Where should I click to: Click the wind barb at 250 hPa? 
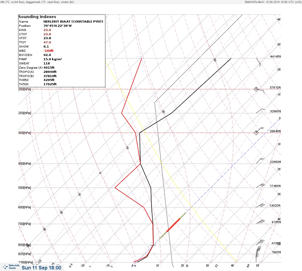pos(260,111)
